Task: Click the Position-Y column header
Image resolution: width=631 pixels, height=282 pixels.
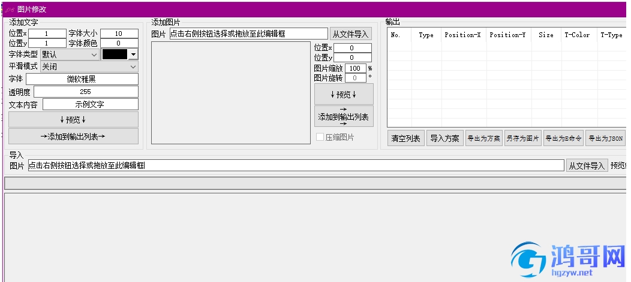Action: click(509, 35)
